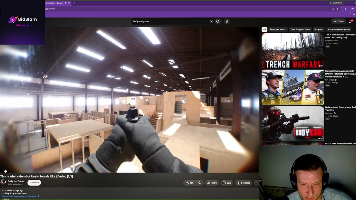Click the BidSlam 'Win Now' overlay
356x200 pixels.
[x=23, y=25]
